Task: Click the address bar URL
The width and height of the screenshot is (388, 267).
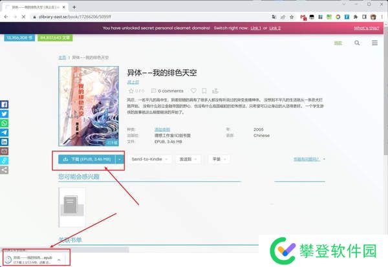Action: coord(75,17)
